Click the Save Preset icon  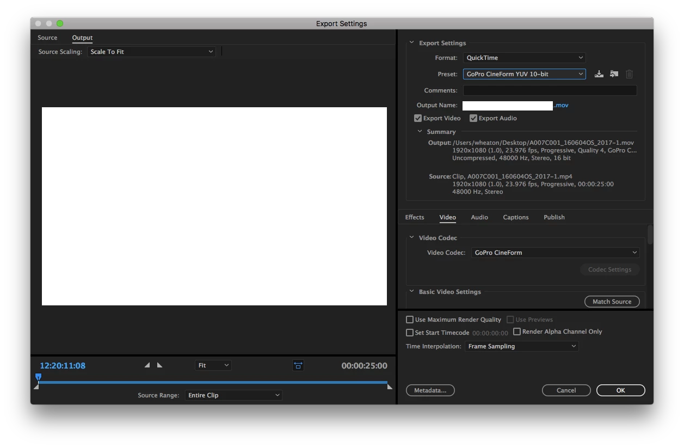pos(599,74)
